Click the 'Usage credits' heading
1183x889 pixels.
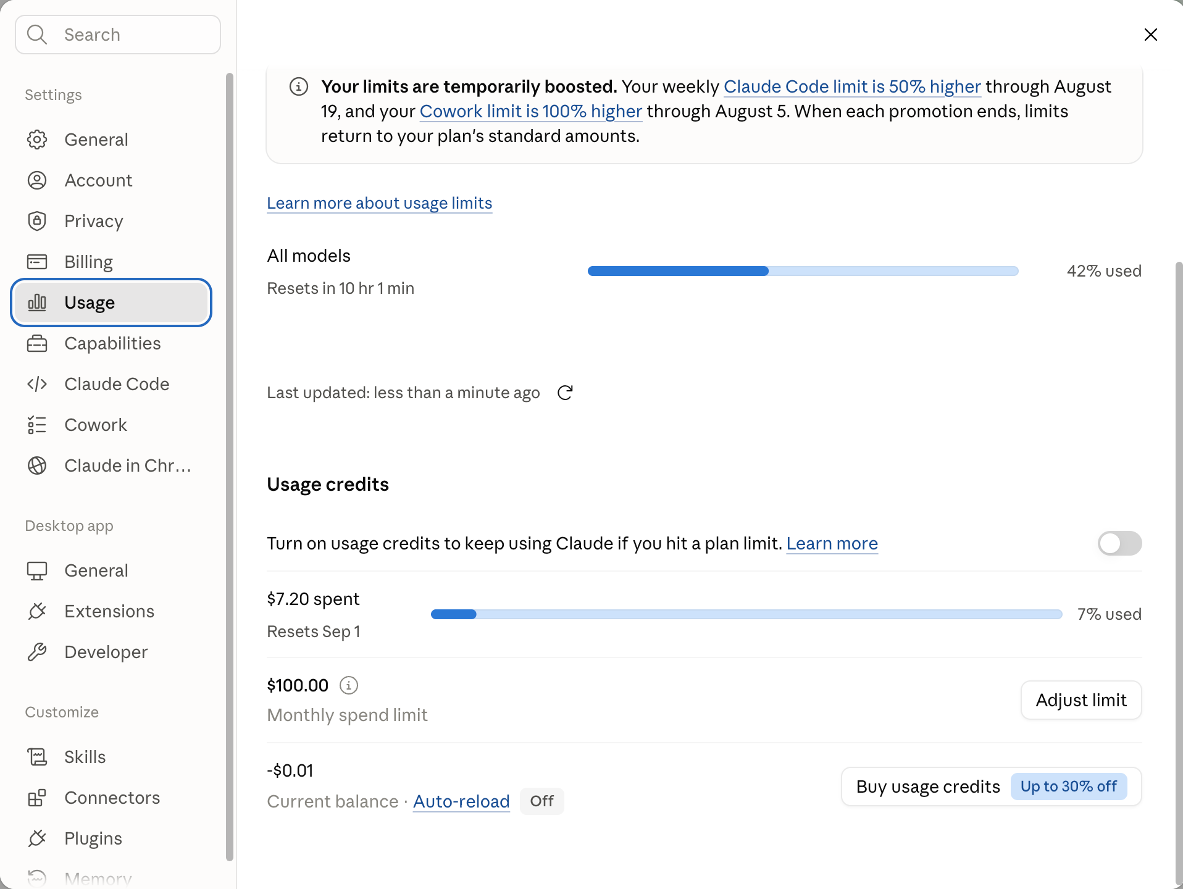click(328, 485)
